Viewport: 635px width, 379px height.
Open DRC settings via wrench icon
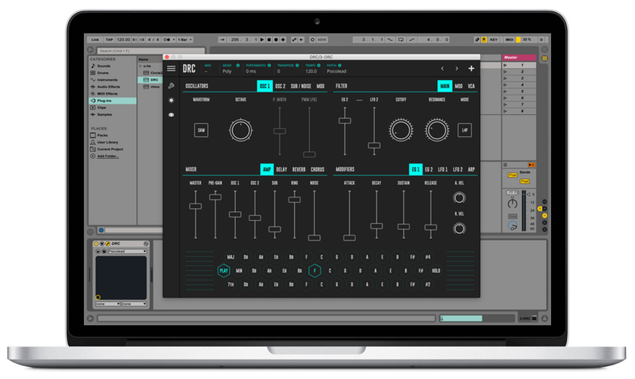(172, 85)
